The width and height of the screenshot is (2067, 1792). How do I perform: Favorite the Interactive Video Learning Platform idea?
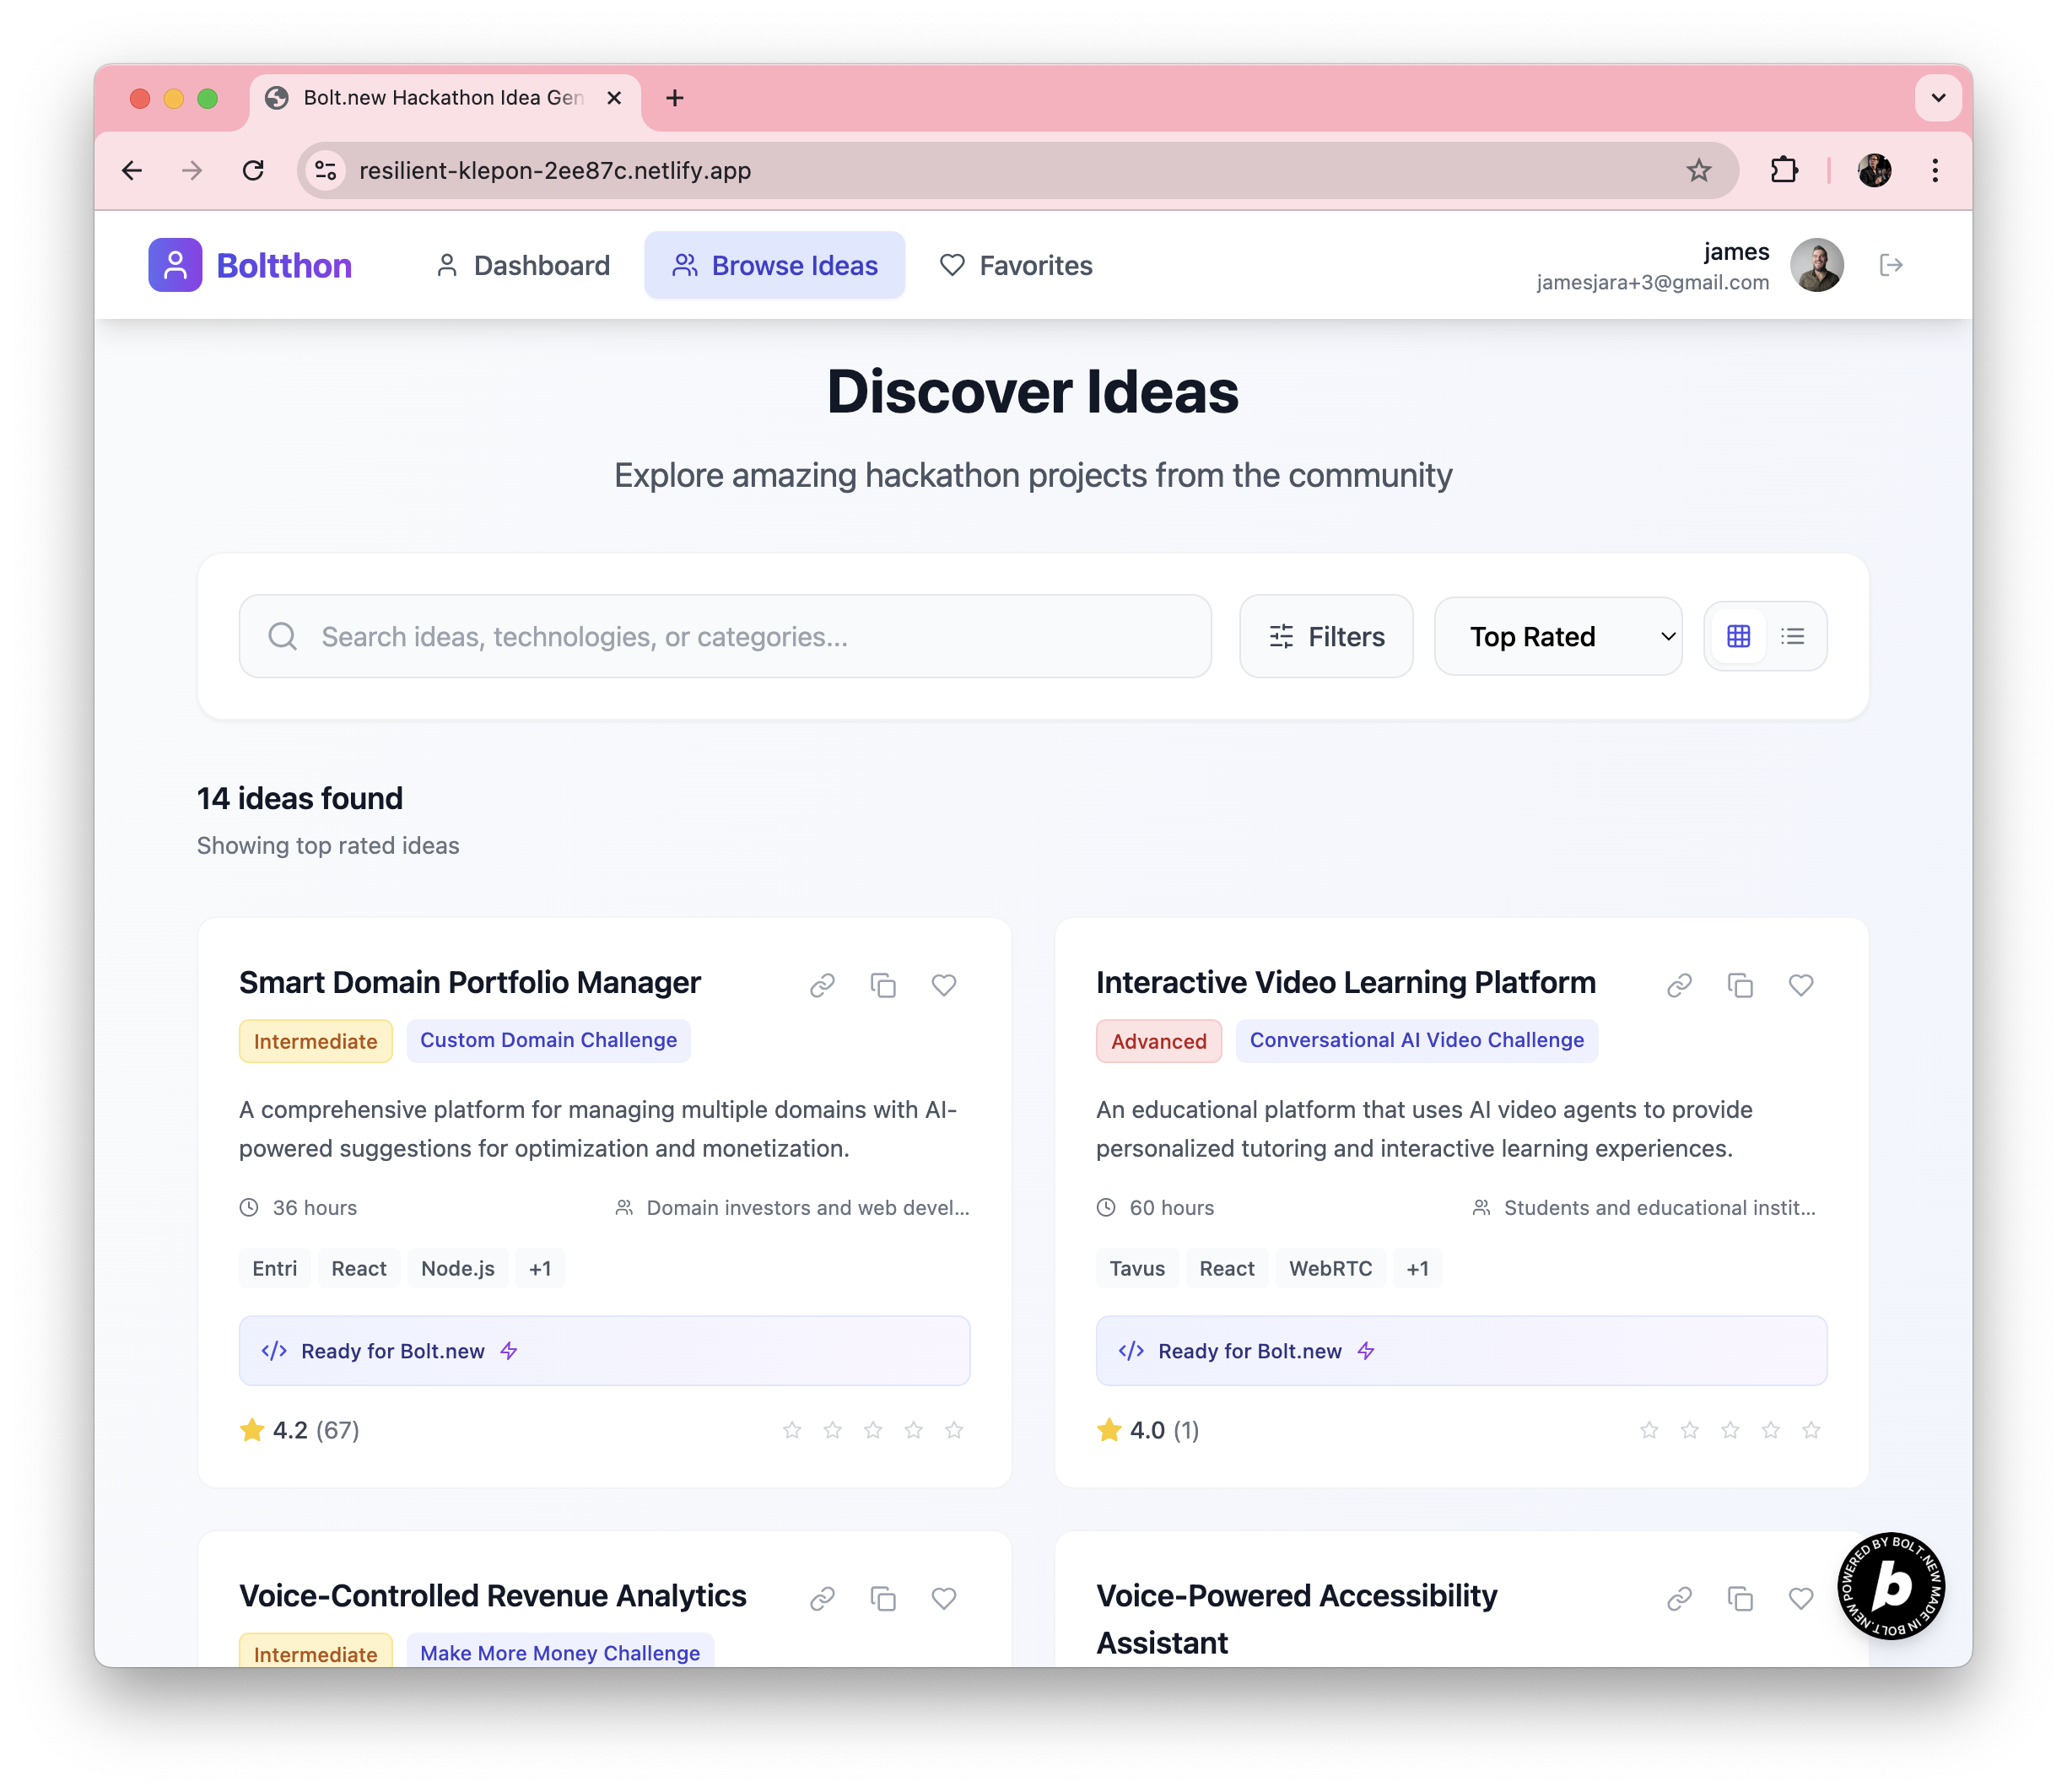[x=1800, y=985]
